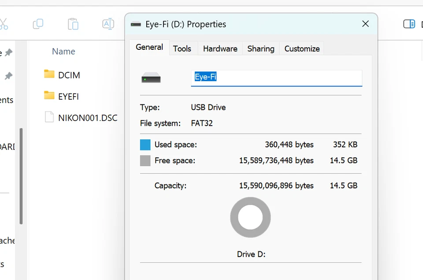Click the Rename icon in toolbar
Viewport: 423px width, 280px height.
pos(108,24)
